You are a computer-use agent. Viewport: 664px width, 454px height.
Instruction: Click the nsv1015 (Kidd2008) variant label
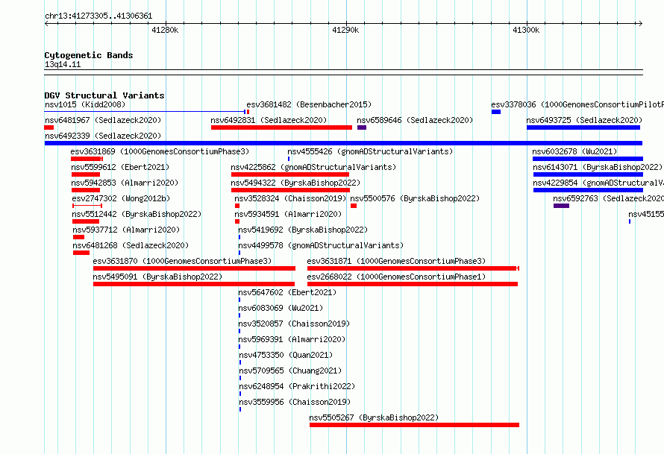(x=85, y=104)
